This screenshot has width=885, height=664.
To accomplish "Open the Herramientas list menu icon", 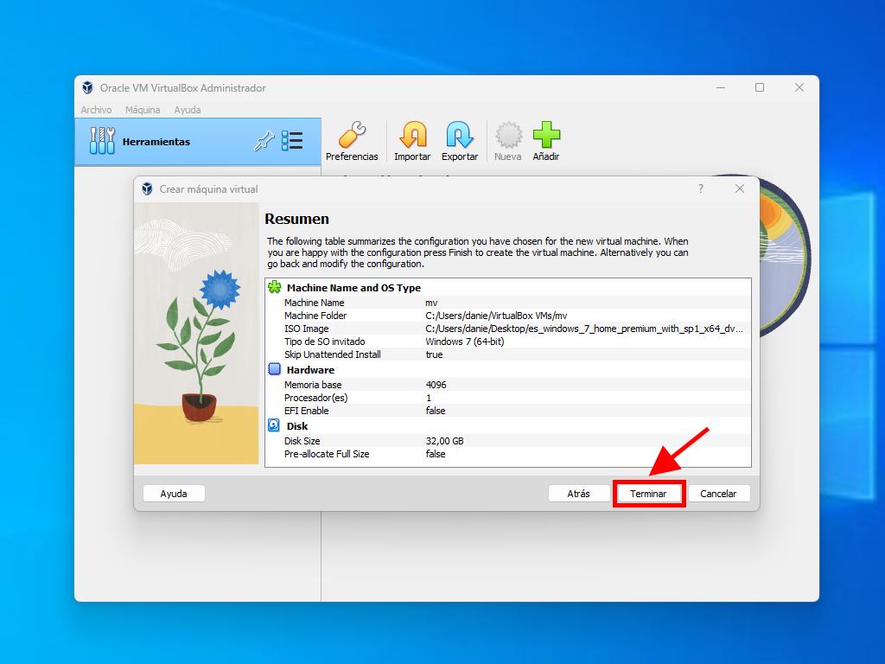I will pos(292,142).
